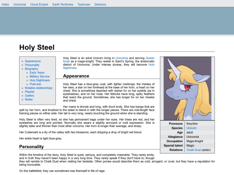Open the Directory navigation link
The width and height of the screenshot is (234, 175).
coord(100,4)
